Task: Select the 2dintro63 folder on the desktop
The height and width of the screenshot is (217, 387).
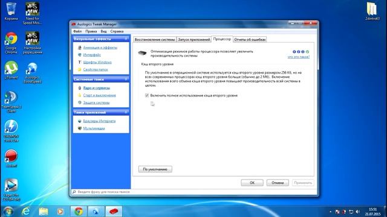Action: 372,11
